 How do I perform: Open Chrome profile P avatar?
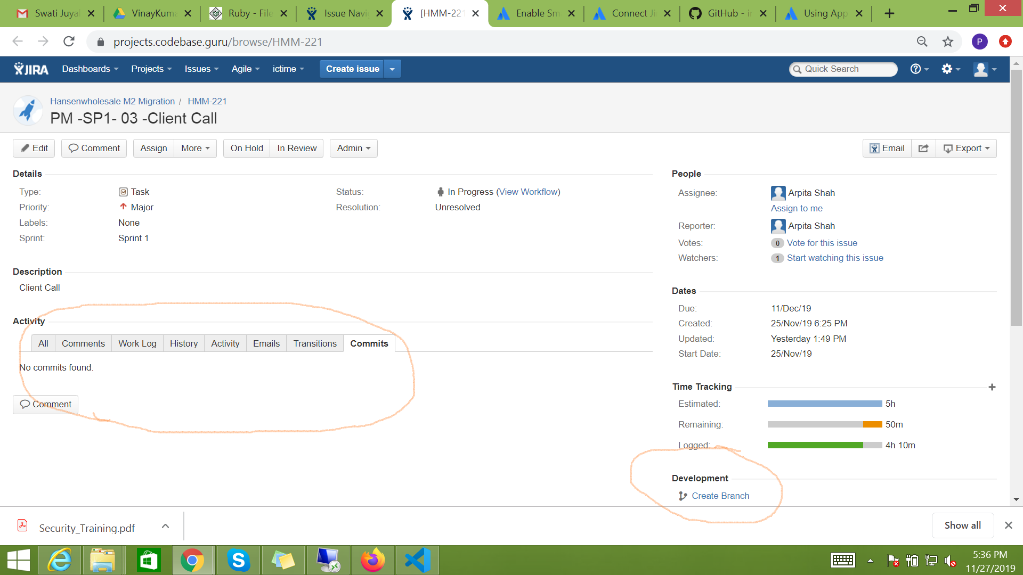click(x=979, y=42)
